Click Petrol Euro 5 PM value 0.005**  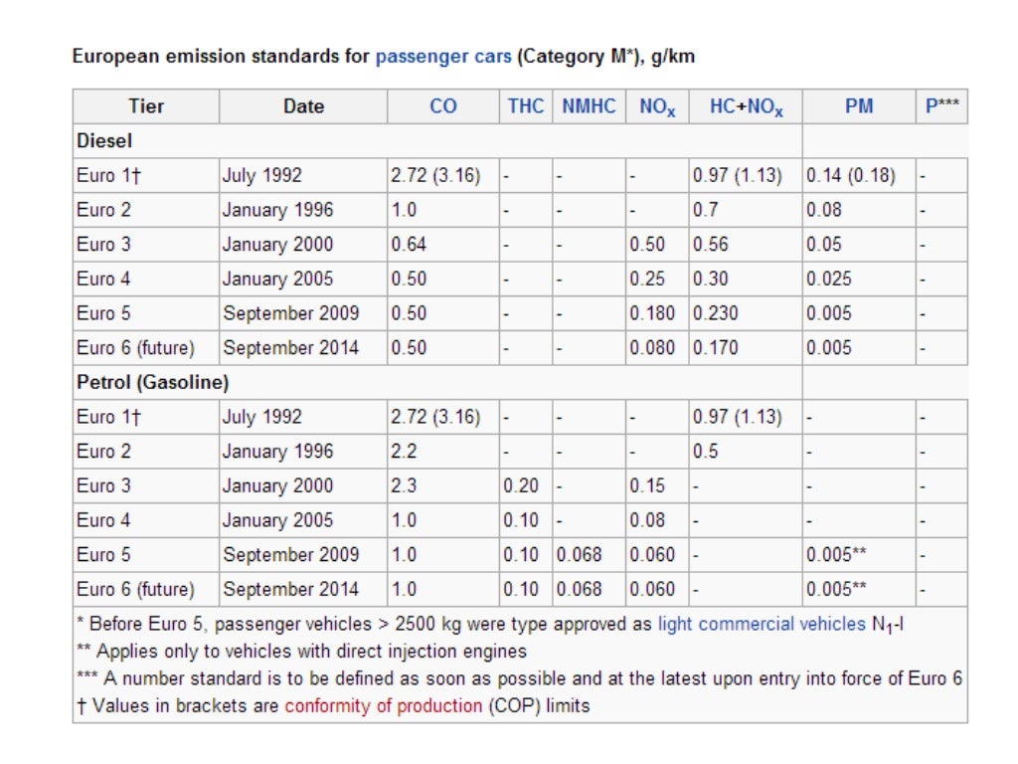[x=836, y=554]
